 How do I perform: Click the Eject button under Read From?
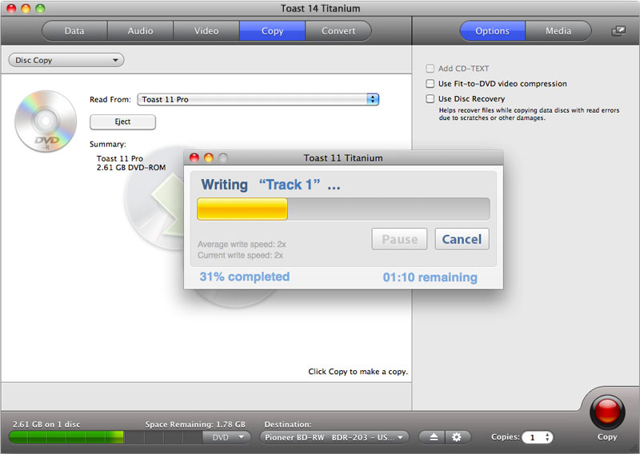tap(122, 121)
